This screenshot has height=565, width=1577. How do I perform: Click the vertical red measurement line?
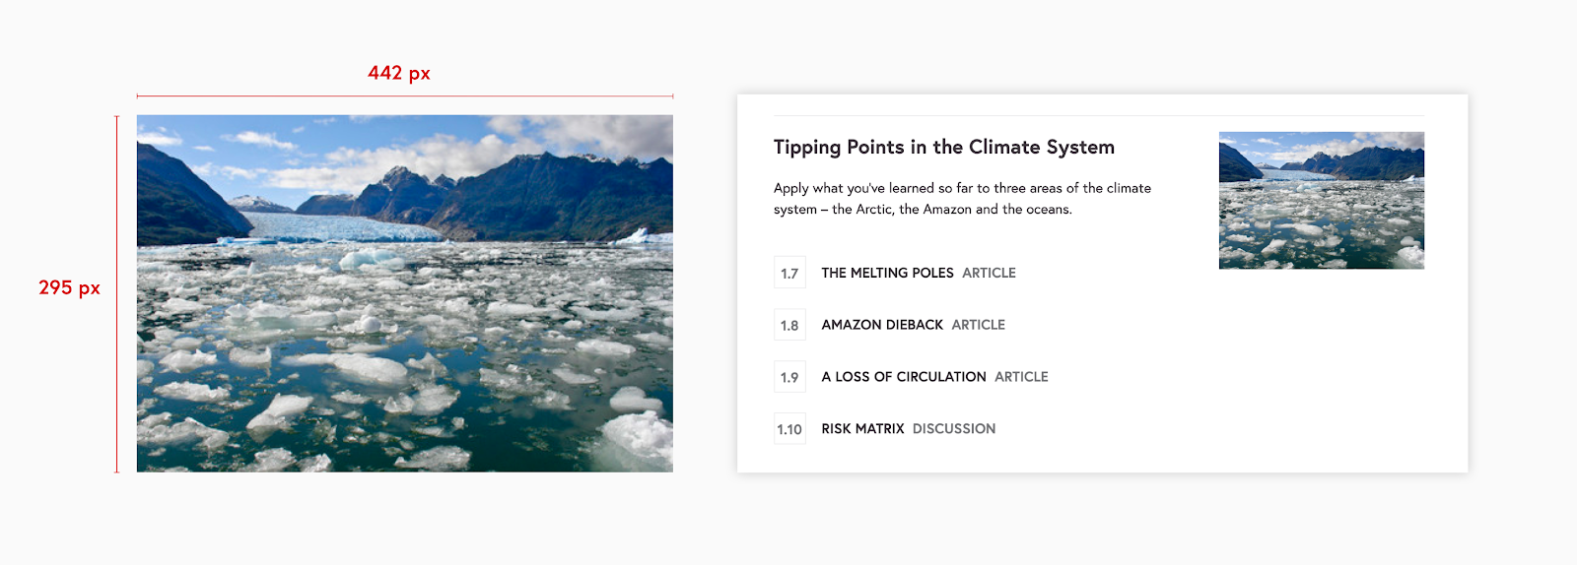click(116, 293)
